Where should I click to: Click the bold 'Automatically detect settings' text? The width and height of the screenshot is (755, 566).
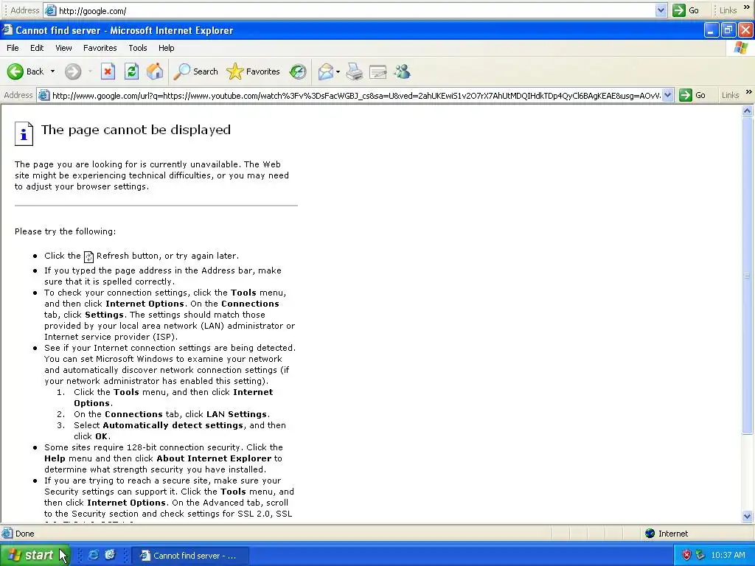pos(173,425)
